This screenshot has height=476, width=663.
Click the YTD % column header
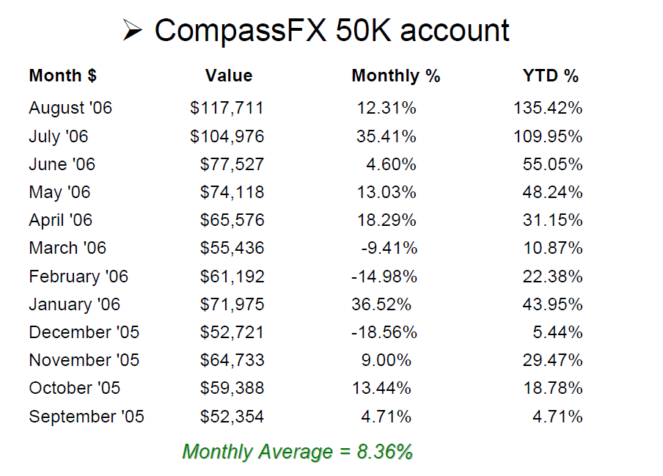pyautogui.click(x=551, y=76)
